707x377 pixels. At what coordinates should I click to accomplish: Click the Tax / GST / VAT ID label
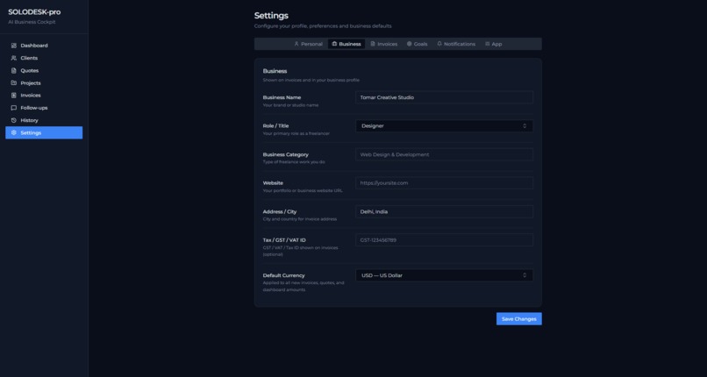[x=284, y=240]
